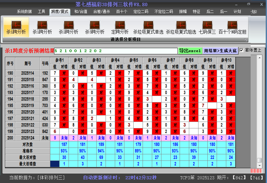Click the 最大连对数 row label
This screenshot has width=267, height=183.
click(x=27, y=157)
